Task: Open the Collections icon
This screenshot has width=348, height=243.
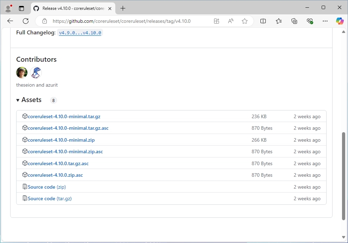Action: coord(294,21)
